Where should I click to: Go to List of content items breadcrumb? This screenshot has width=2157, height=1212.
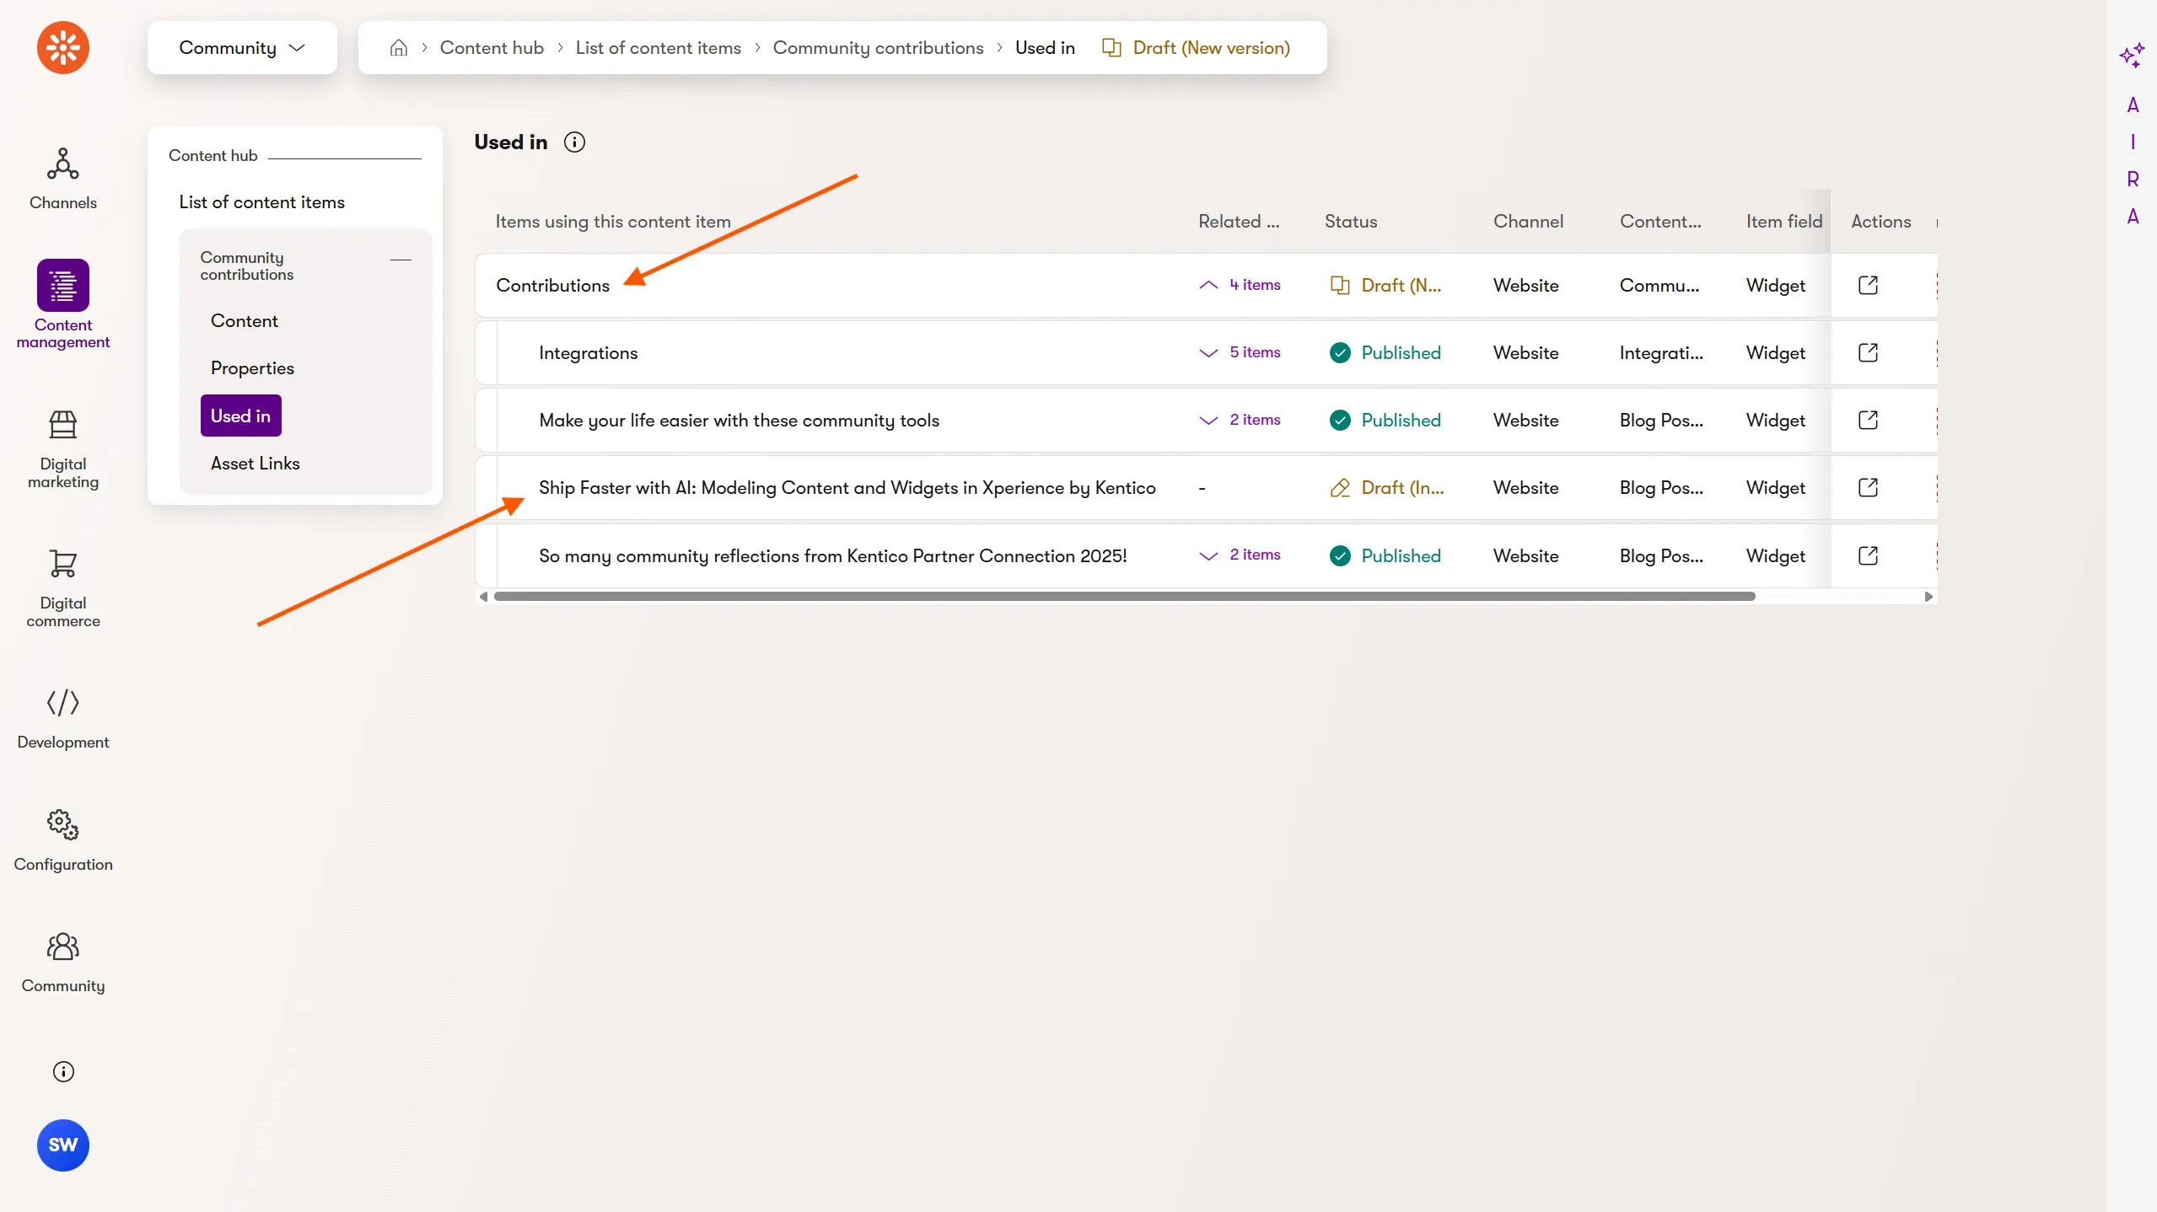pos(658,48)
